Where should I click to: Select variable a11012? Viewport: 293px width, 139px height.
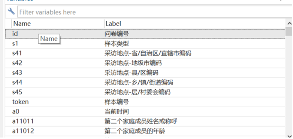23,131
